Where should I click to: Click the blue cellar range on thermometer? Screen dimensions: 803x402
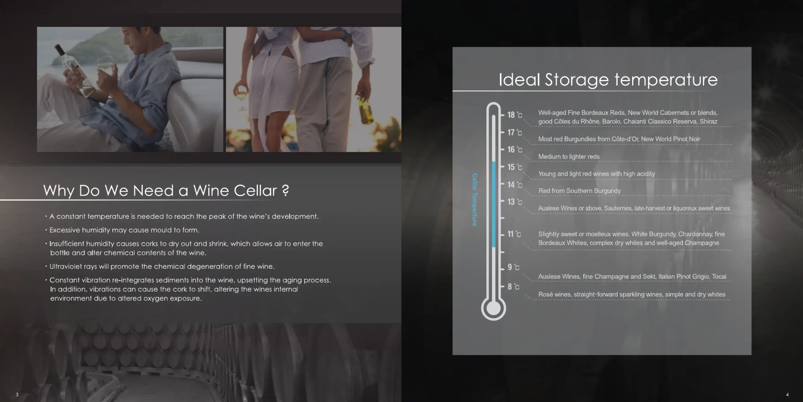[493, 204]
